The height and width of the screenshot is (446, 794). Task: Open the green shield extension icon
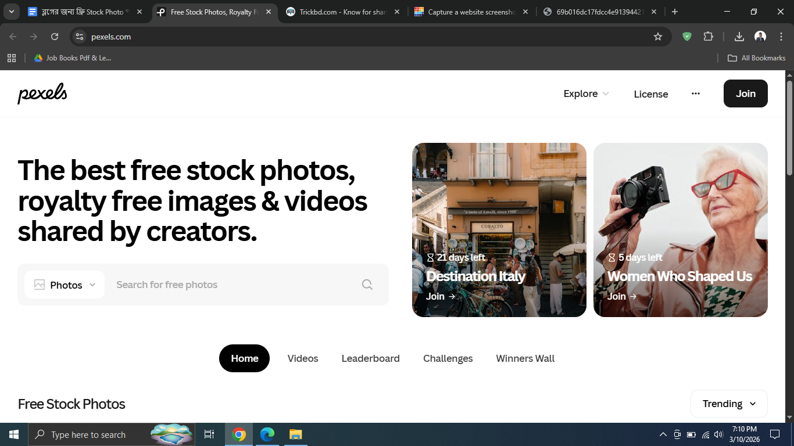[687, 37]
